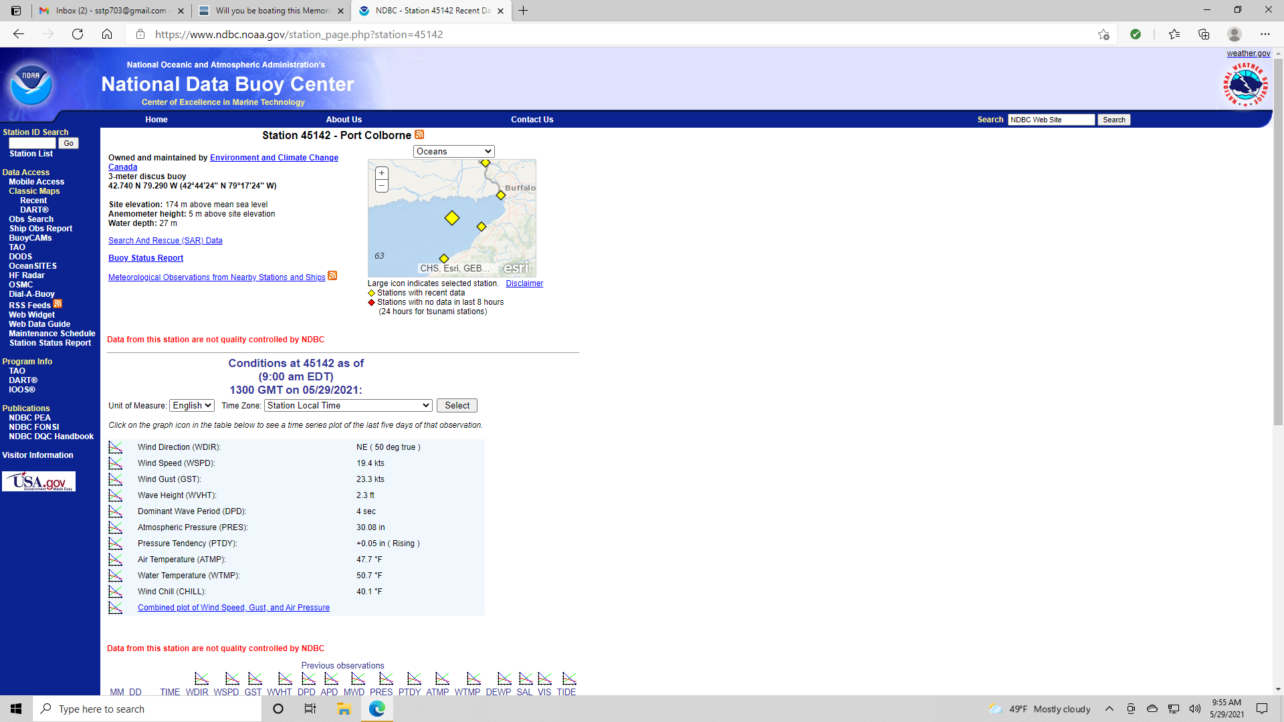The image size is (1284, 722).
Task: Open Wave Height graph icon
Action: click(116, 495)
